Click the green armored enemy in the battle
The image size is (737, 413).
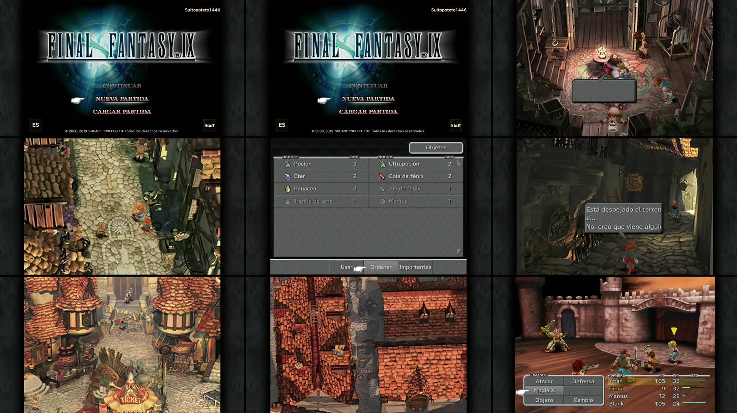pyautogui.click(x=555, y=336)
